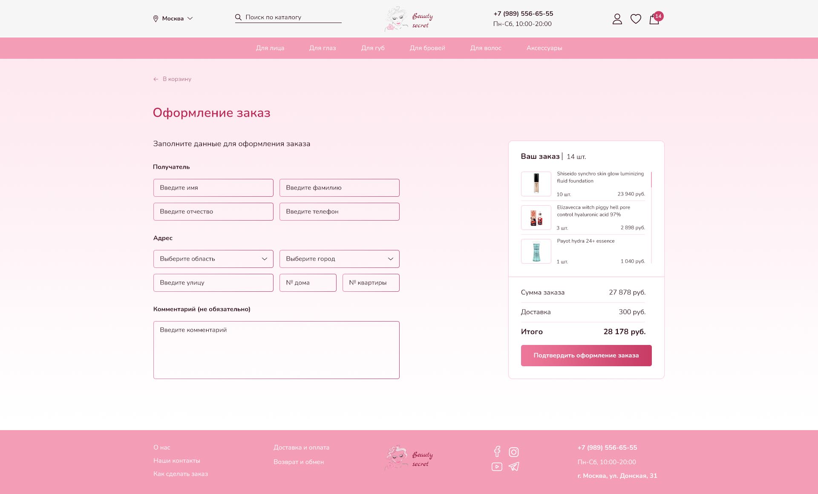
Task: Click Shiseido synchro skin glow product name
Action: pos(600,177)
